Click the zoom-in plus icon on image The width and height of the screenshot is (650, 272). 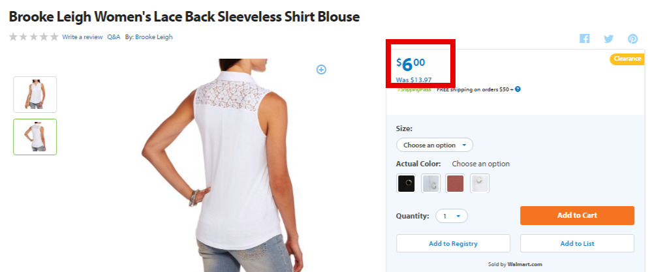pyautogui.click(x=321, y=70)
